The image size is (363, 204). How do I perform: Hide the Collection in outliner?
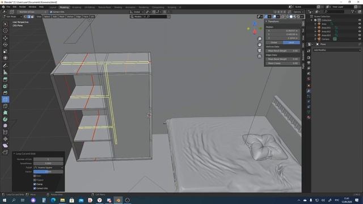coord(360,20)
